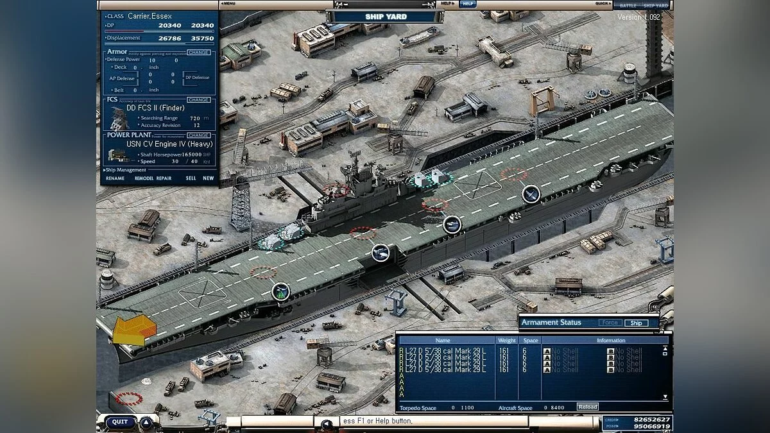The height and width of the screenshot is (433, 770).
Task: Toggle Armament Status to Ship view
Action: tap(636, 323)
